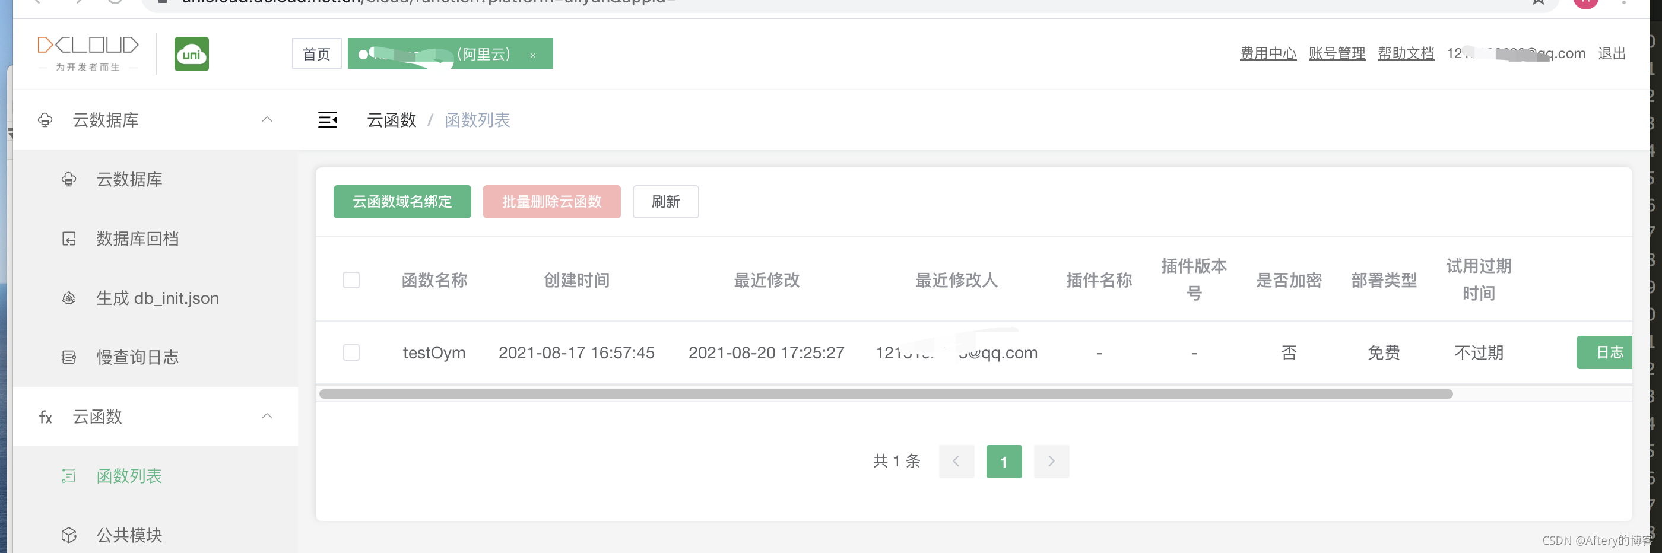Click the 云函数 breadcrumb
The width and height of the screenshot is (1662, 553).
pyautogui.click(x=392, y=120)
